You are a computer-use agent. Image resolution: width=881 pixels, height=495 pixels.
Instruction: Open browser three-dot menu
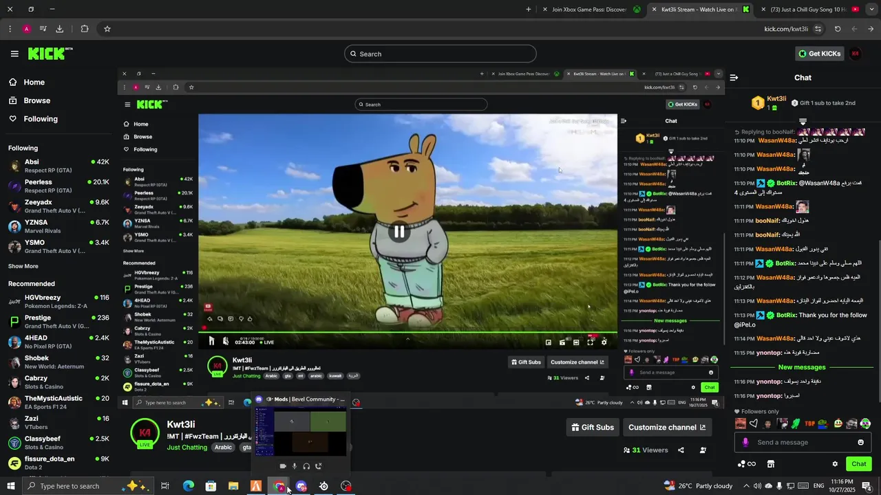click(10, 29)
